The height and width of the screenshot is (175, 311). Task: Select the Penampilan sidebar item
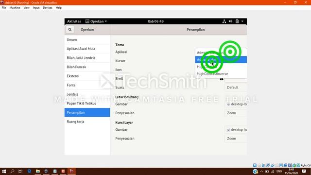87,112
